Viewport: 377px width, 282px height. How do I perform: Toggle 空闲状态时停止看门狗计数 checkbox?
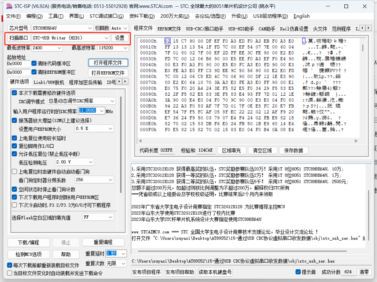click(x=14, y=189)
